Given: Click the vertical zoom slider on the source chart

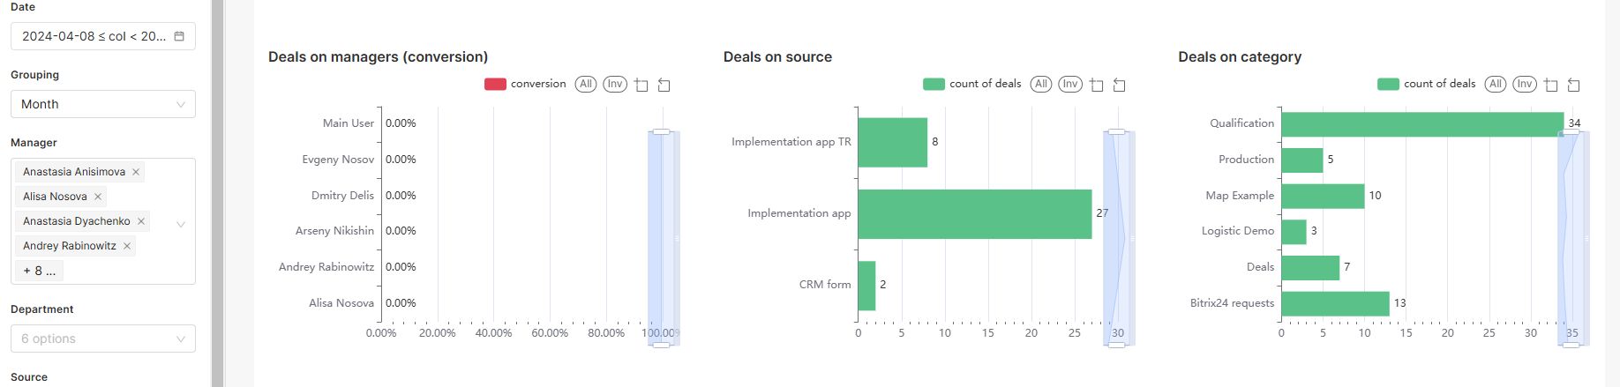Looking at the screenshot, I should pyautogui.click(x=1117, y=238).
